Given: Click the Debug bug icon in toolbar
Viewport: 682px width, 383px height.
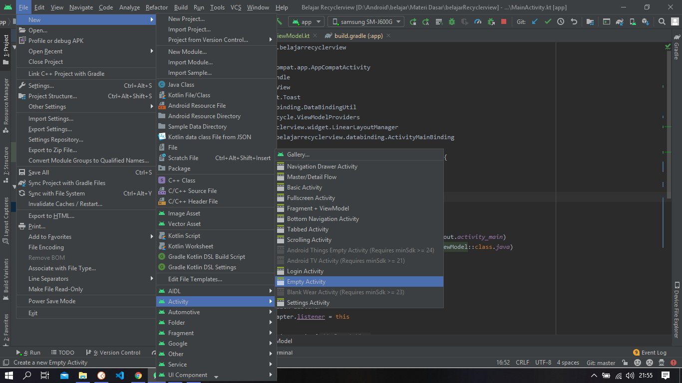Looking at the screenshot, I should [x=451, y=21].
